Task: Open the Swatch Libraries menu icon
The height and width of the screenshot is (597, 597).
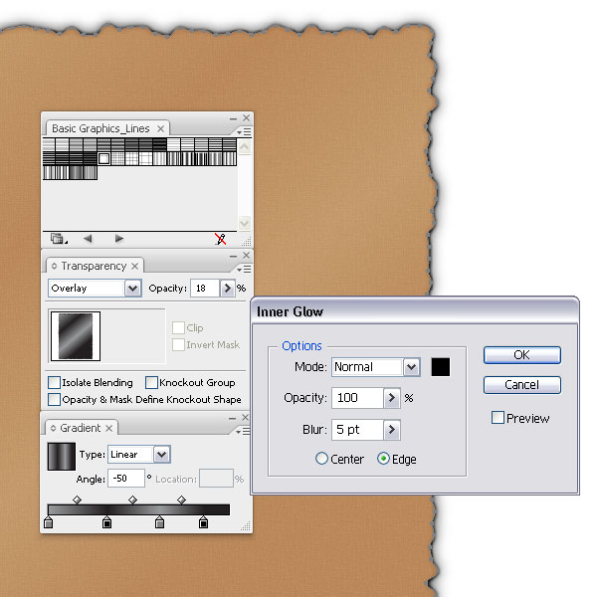Action: click(59, 239)
